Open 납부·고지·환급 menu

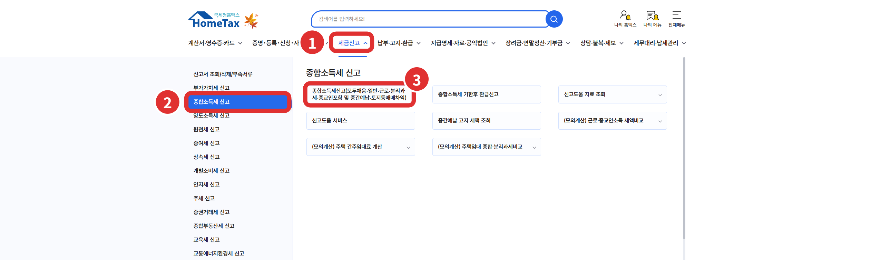(395, 43)
